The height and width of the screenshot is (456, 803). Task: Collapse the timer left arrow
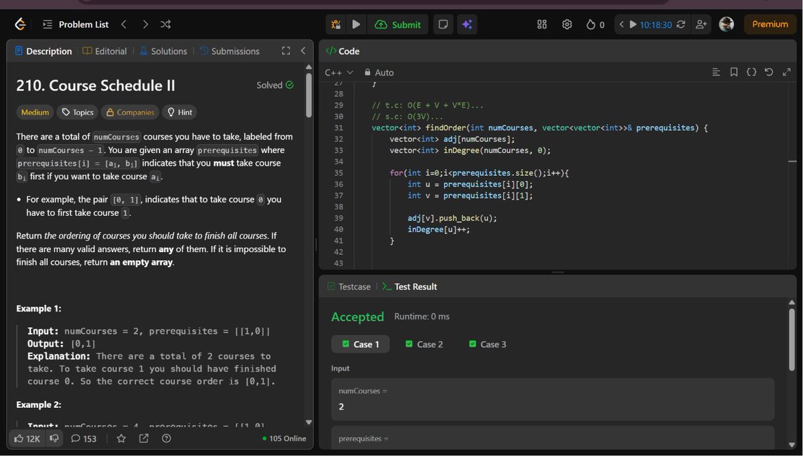point(621,25)
